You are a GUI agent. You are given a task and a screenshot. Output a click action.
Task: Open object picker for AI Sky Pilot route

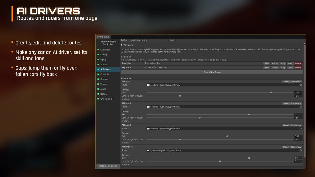tap(301, 150)
